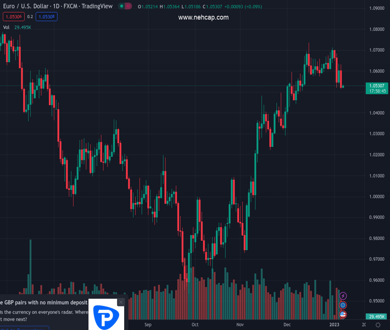This screenshot has height=330, width=390.
Task: Open the US flag economic event marker
Action: (x=343, y=314)
